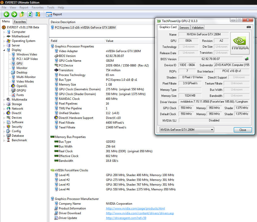Viewport: 257px width, 222px height.
Task: Expand the Storage node arrow
Action: 4,104
